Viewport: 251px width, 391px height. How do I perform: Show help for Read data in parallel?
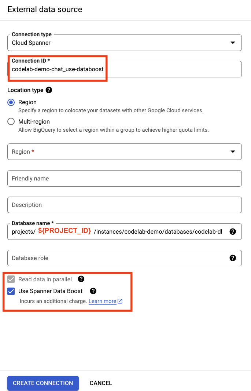coord(81,279)
